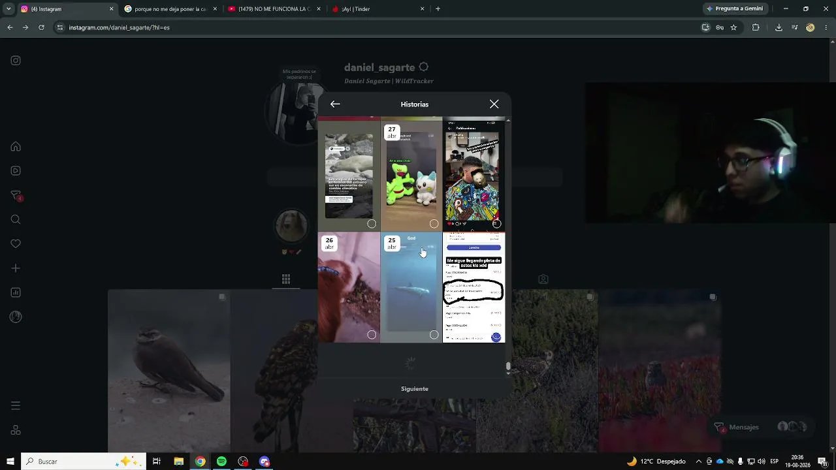The image size is (836, 470).
Task: Open the seal article story thumbnail
Action: [x=349, y=176]
